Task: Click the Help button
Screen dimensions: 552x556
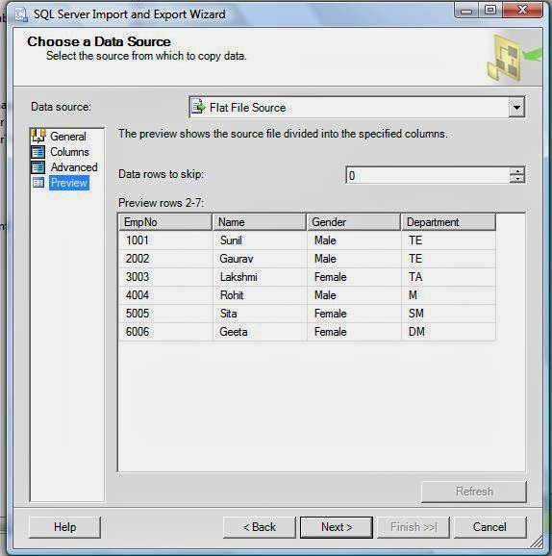Action: [x=64, y=527]
